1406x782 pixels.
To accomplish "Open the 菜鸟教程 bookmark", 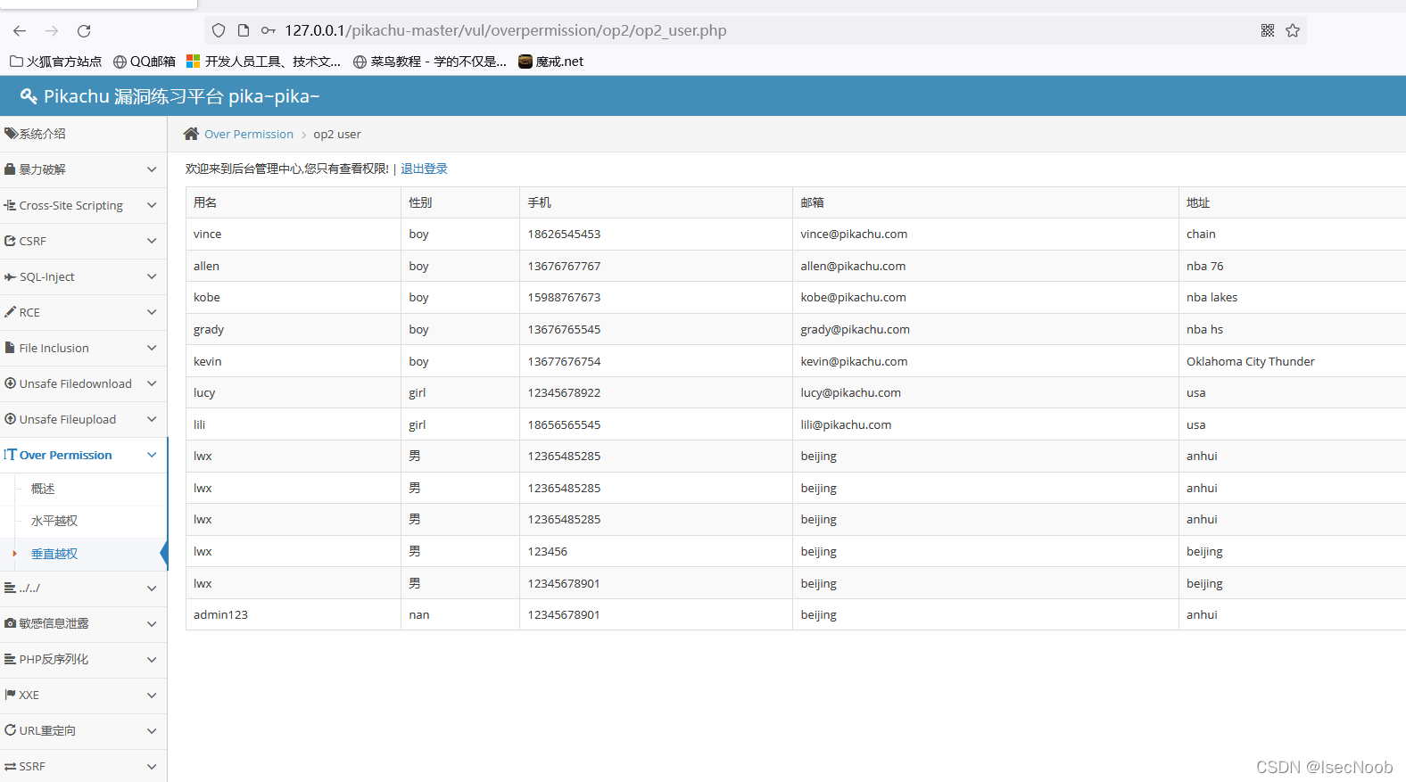I will tap(430, 62).
